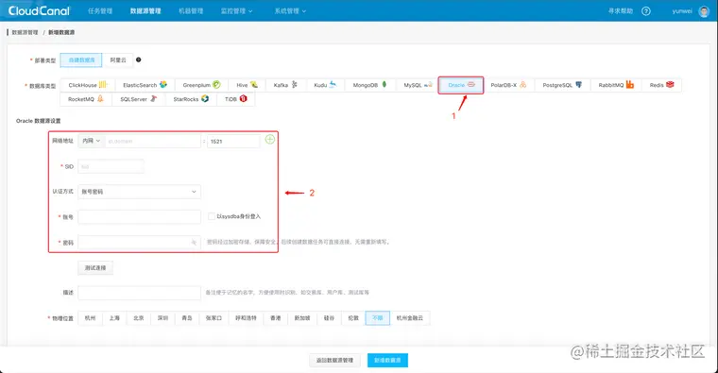Choose Oracle database type

coord(461,85)
